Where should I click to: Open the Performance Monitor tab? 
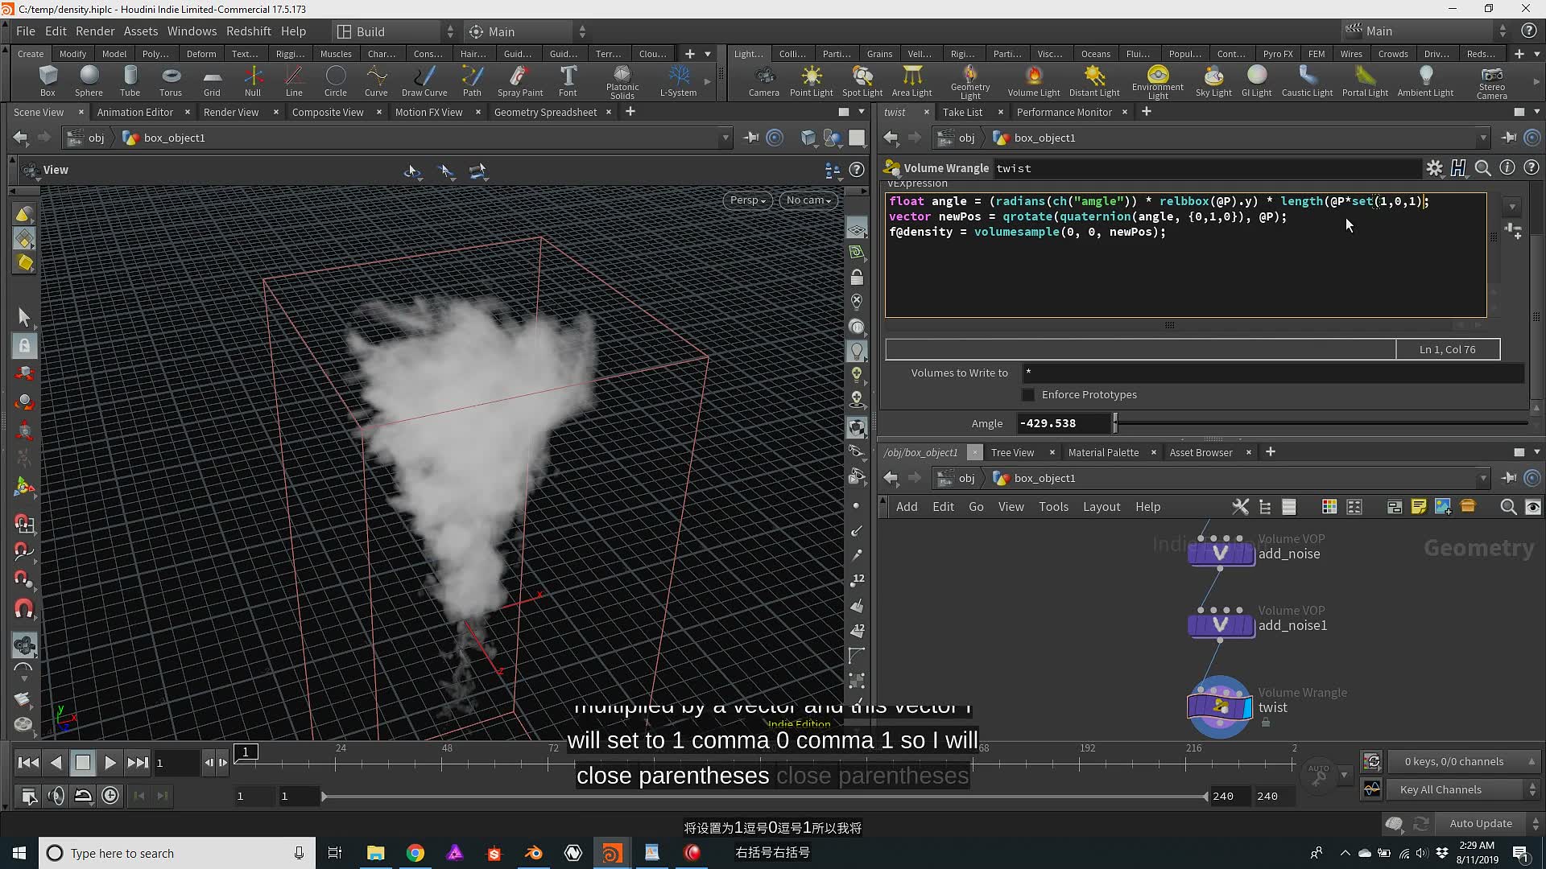1064,112
